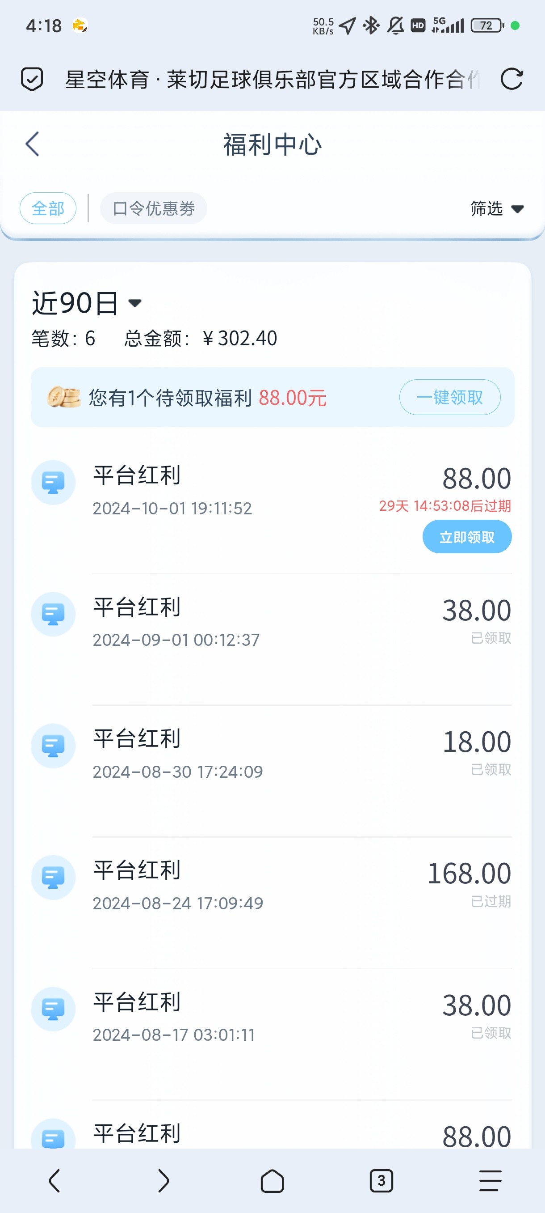This screenshot has width=545, height=1213.
Task: Open the 近90日 date range dropdown
Action: point(87,303)
